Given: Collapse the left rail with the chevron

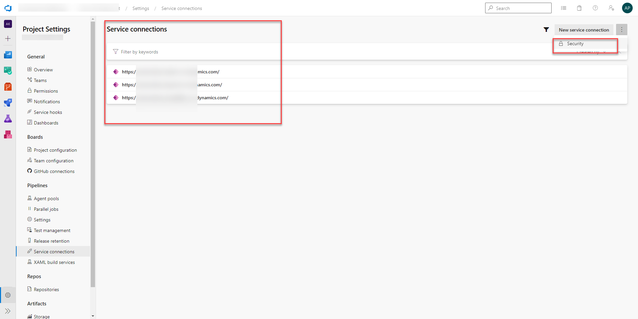Looking at the screenshot, I should (x=8, y=311).
